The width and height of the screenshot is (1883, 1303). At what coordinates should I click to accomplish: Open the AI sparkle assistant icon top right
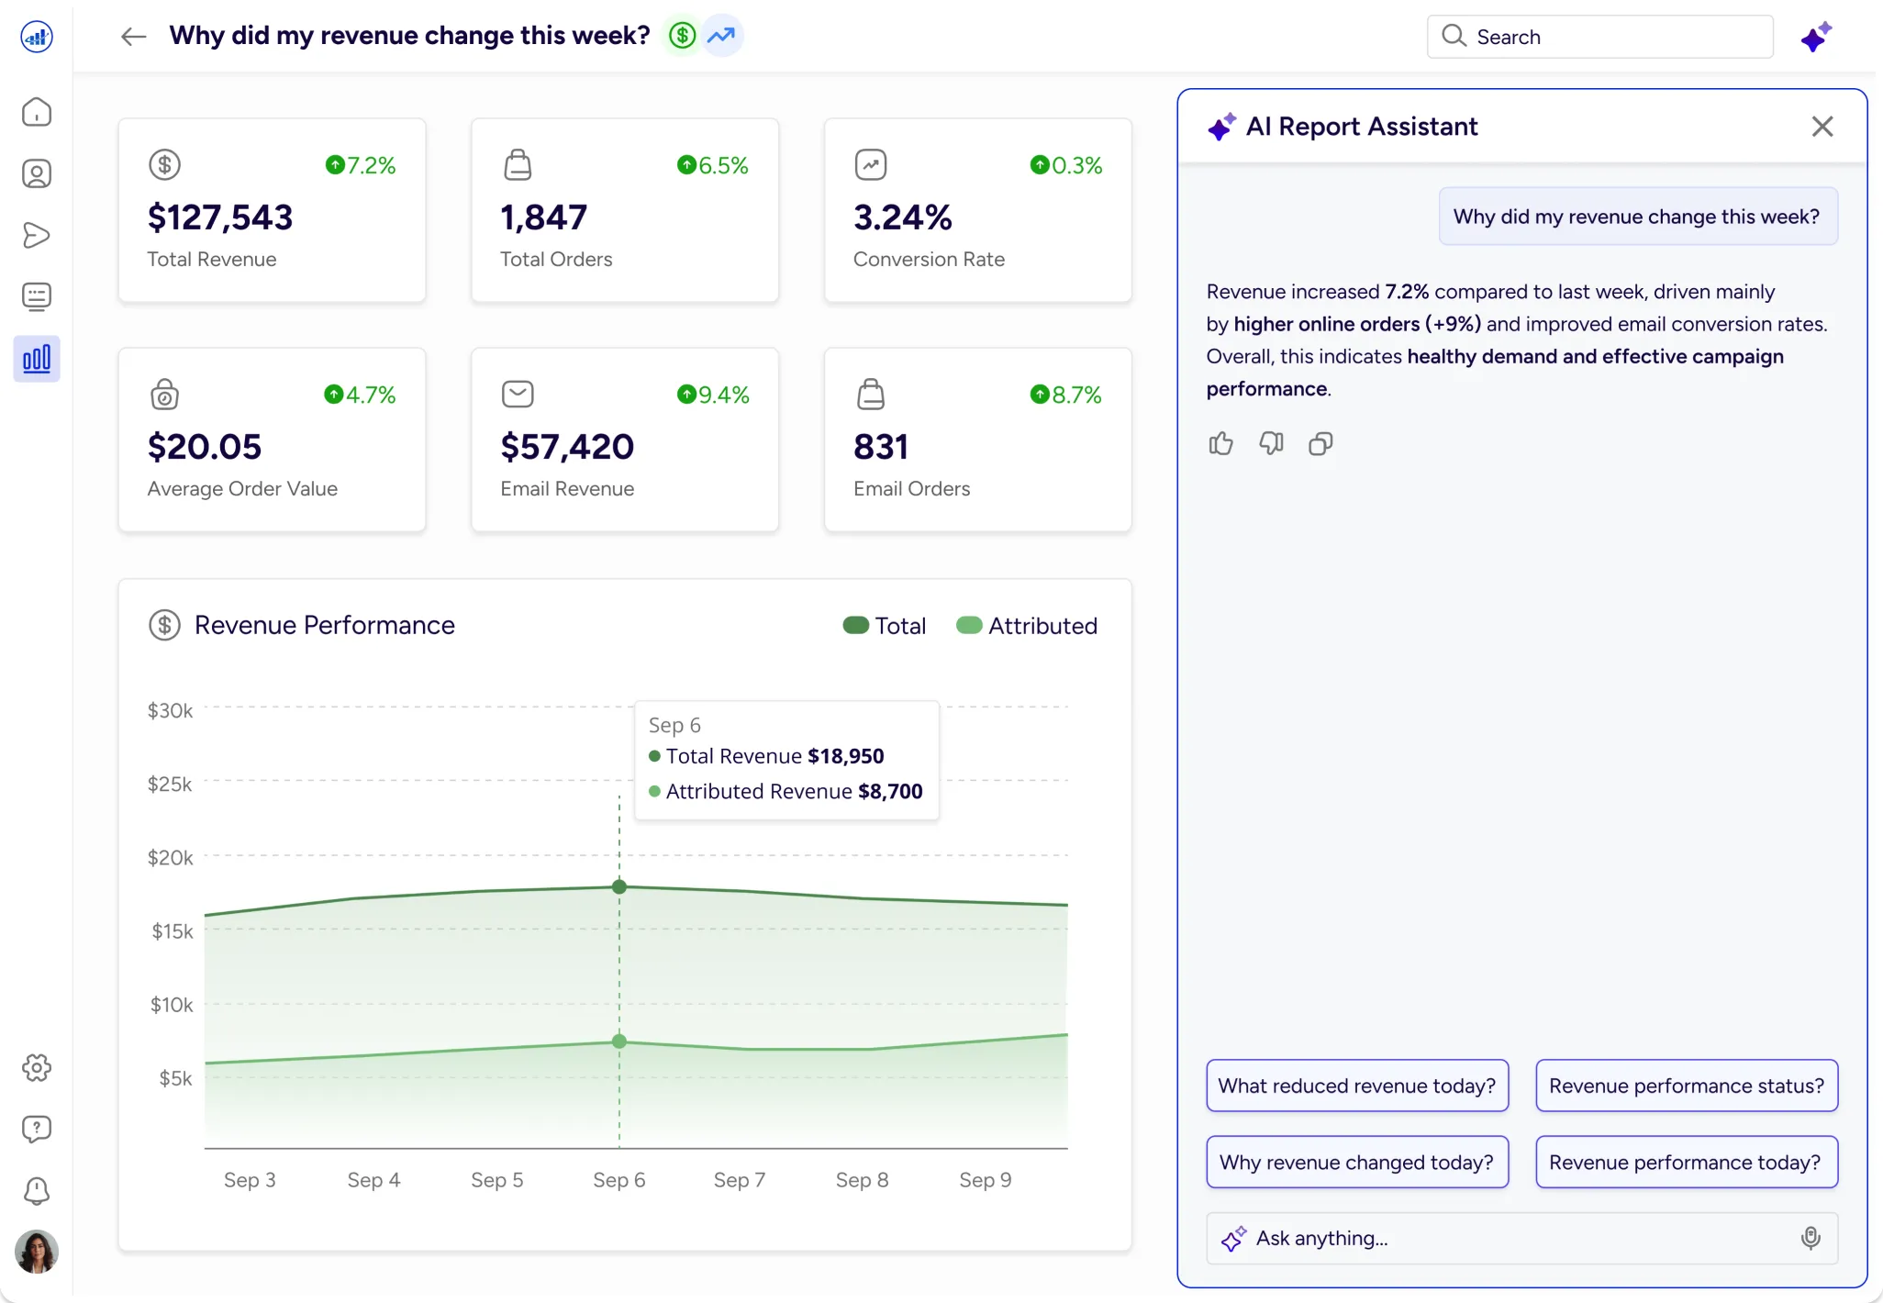1815,38
